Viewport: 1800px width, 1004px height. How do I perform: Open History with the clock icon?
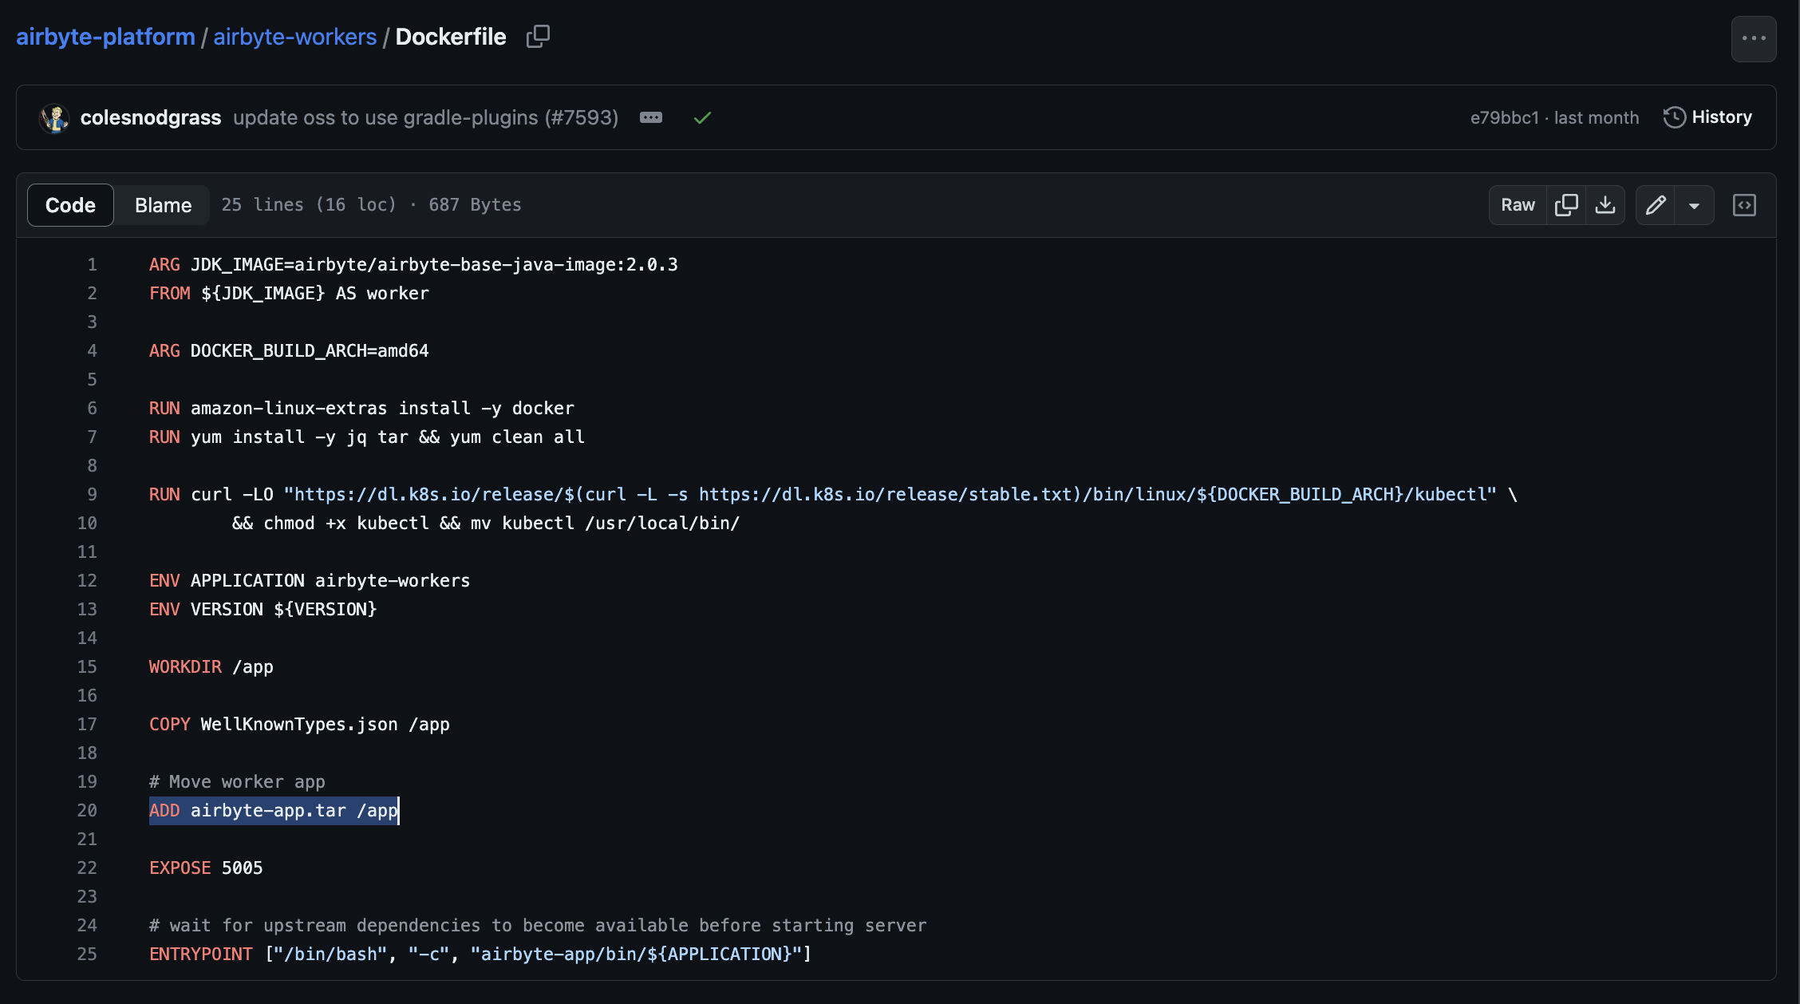(1707, 117)
